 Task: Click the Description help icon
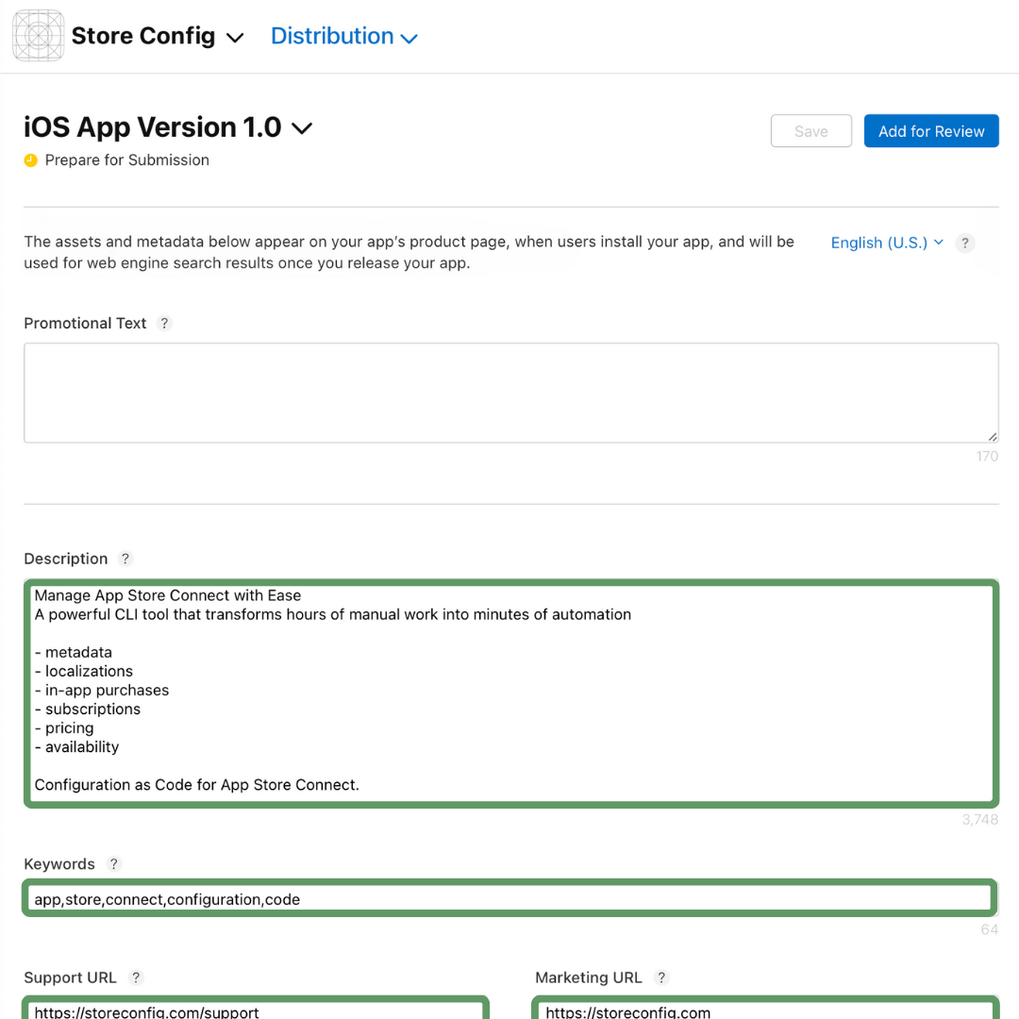[x=125, y=559]
